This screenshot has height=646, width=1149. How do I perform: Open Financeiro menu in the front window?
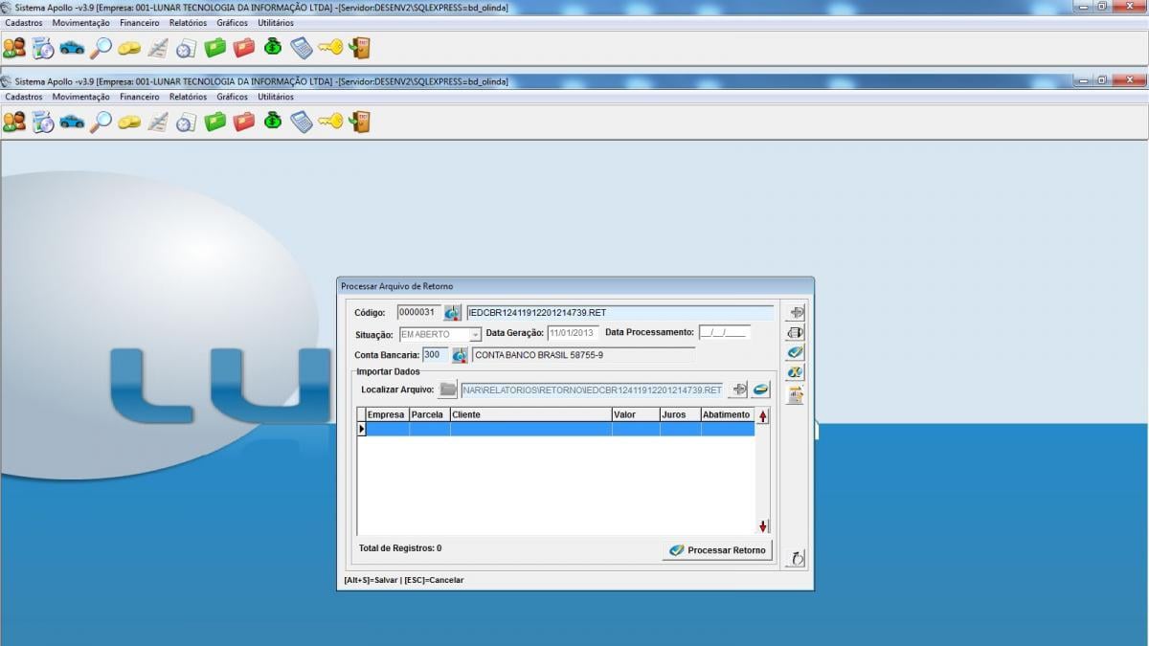[140, 97]
